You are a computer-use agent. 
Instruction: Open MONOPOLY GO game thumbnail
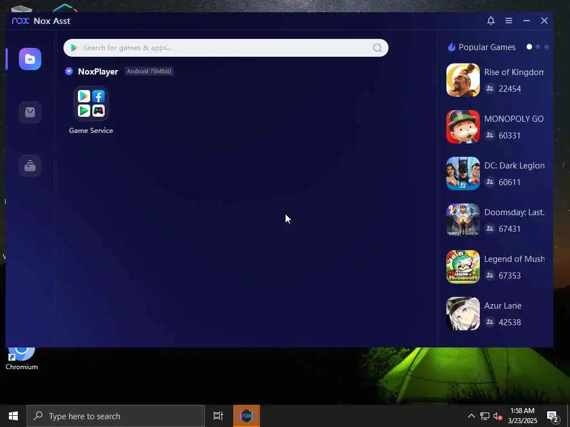point(463,127)
